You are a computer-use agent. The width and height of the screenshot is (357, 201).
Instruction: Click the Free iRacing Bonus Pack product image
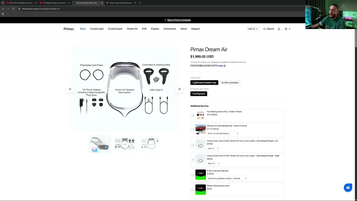point(201,115)
